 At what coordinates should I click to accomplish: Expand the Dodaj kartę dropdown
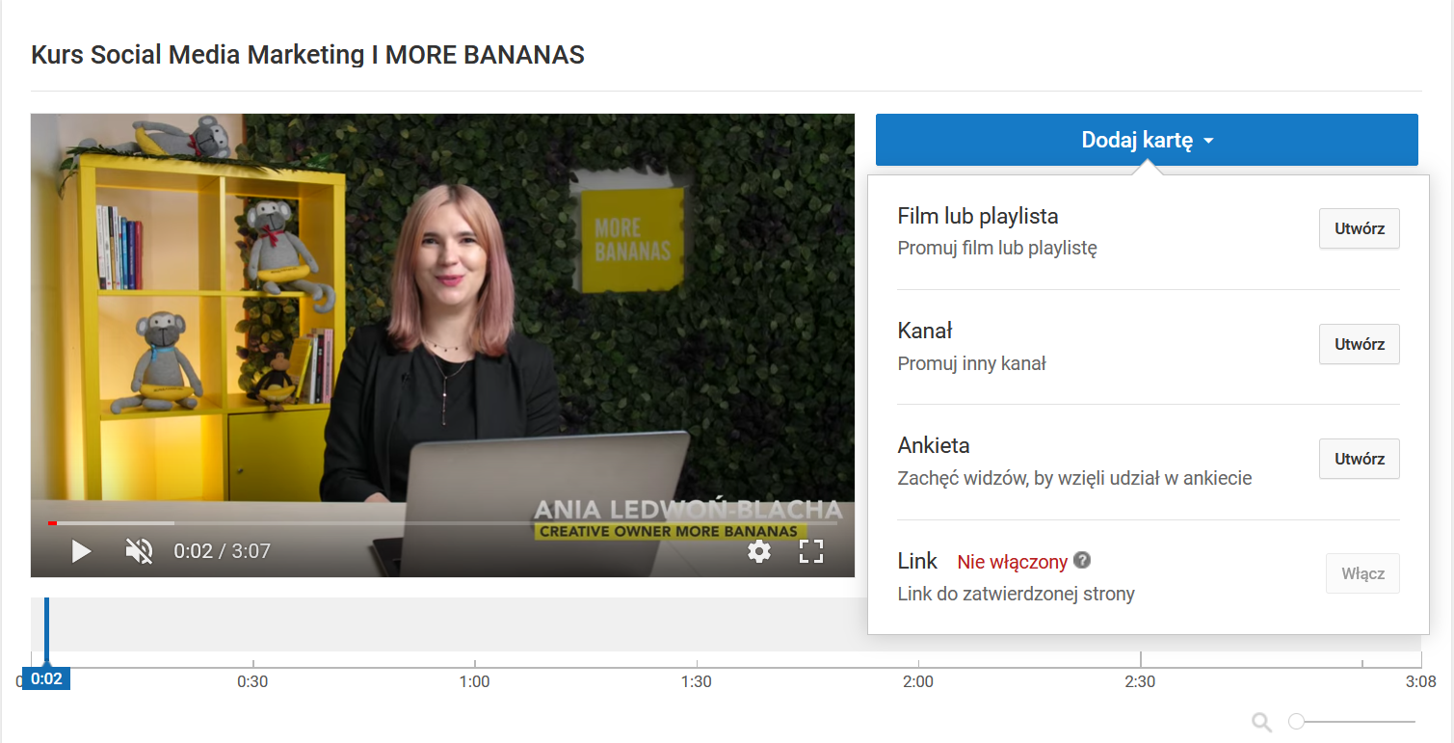[1147, 141]
